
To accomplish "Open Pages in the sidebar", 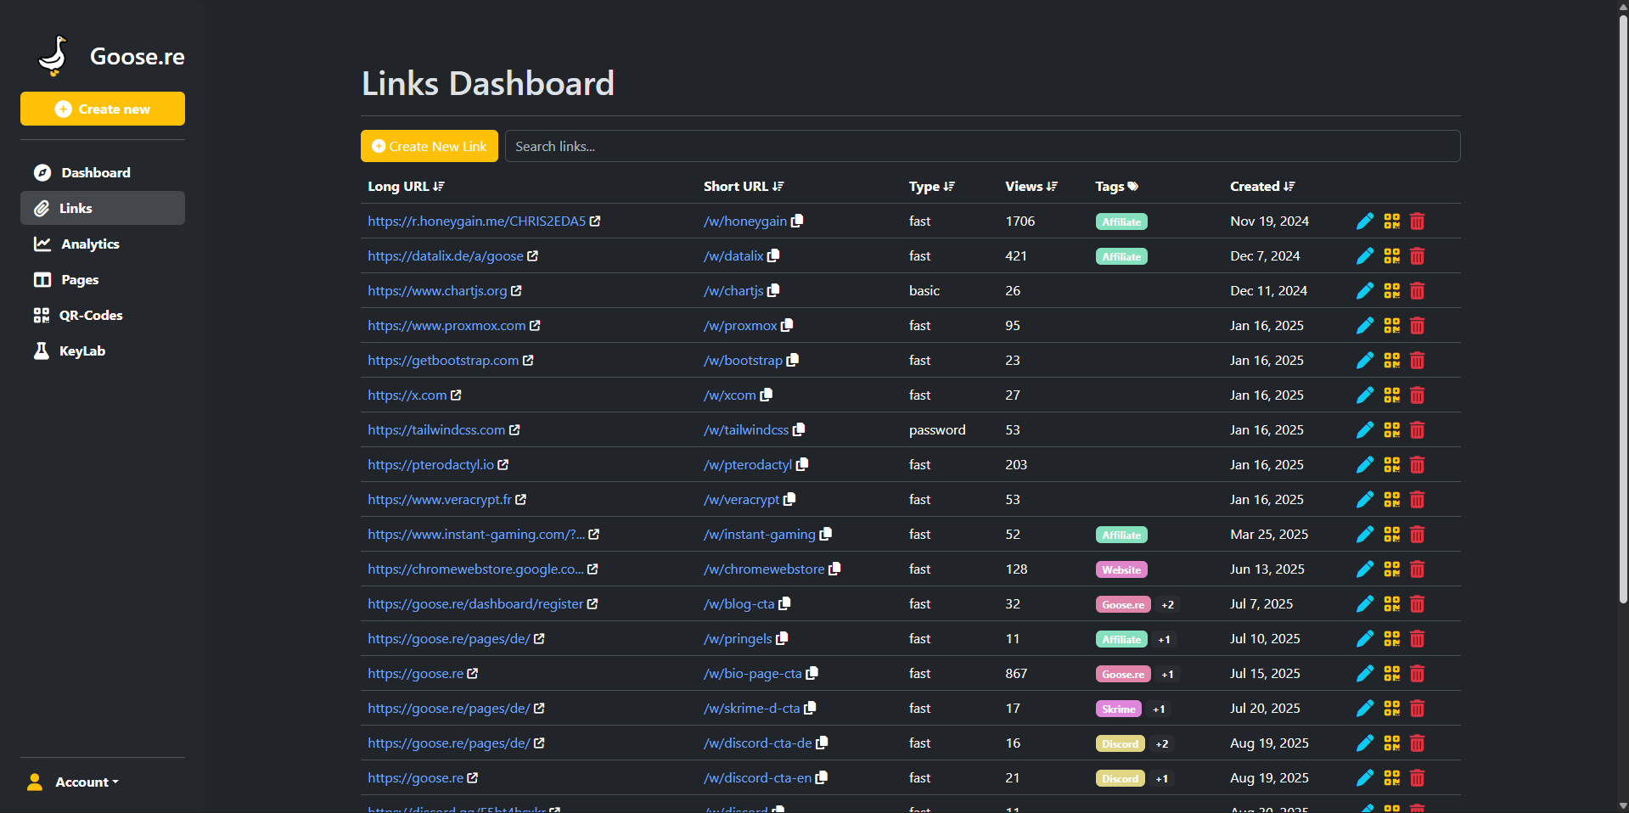I will pos(103,279).
